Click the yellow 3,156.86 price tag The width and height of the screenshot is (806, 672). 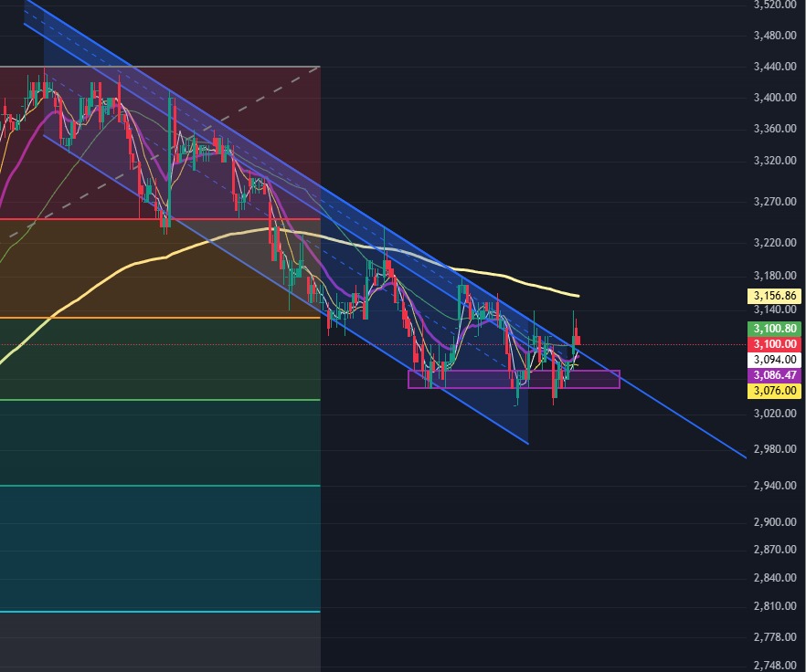pos(775,296)
